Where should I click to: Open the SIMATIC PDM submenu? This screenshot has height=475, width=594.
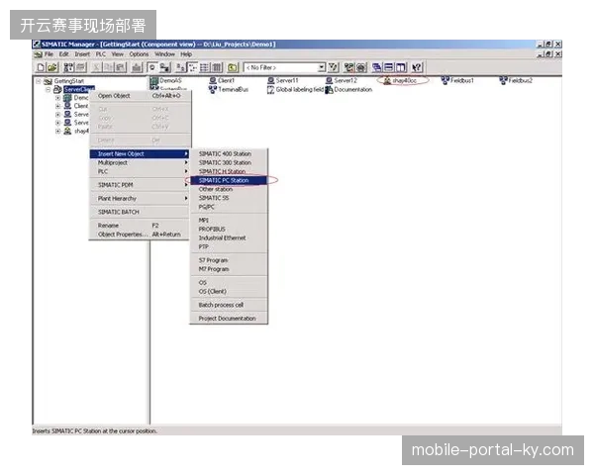tap(139, 185)
